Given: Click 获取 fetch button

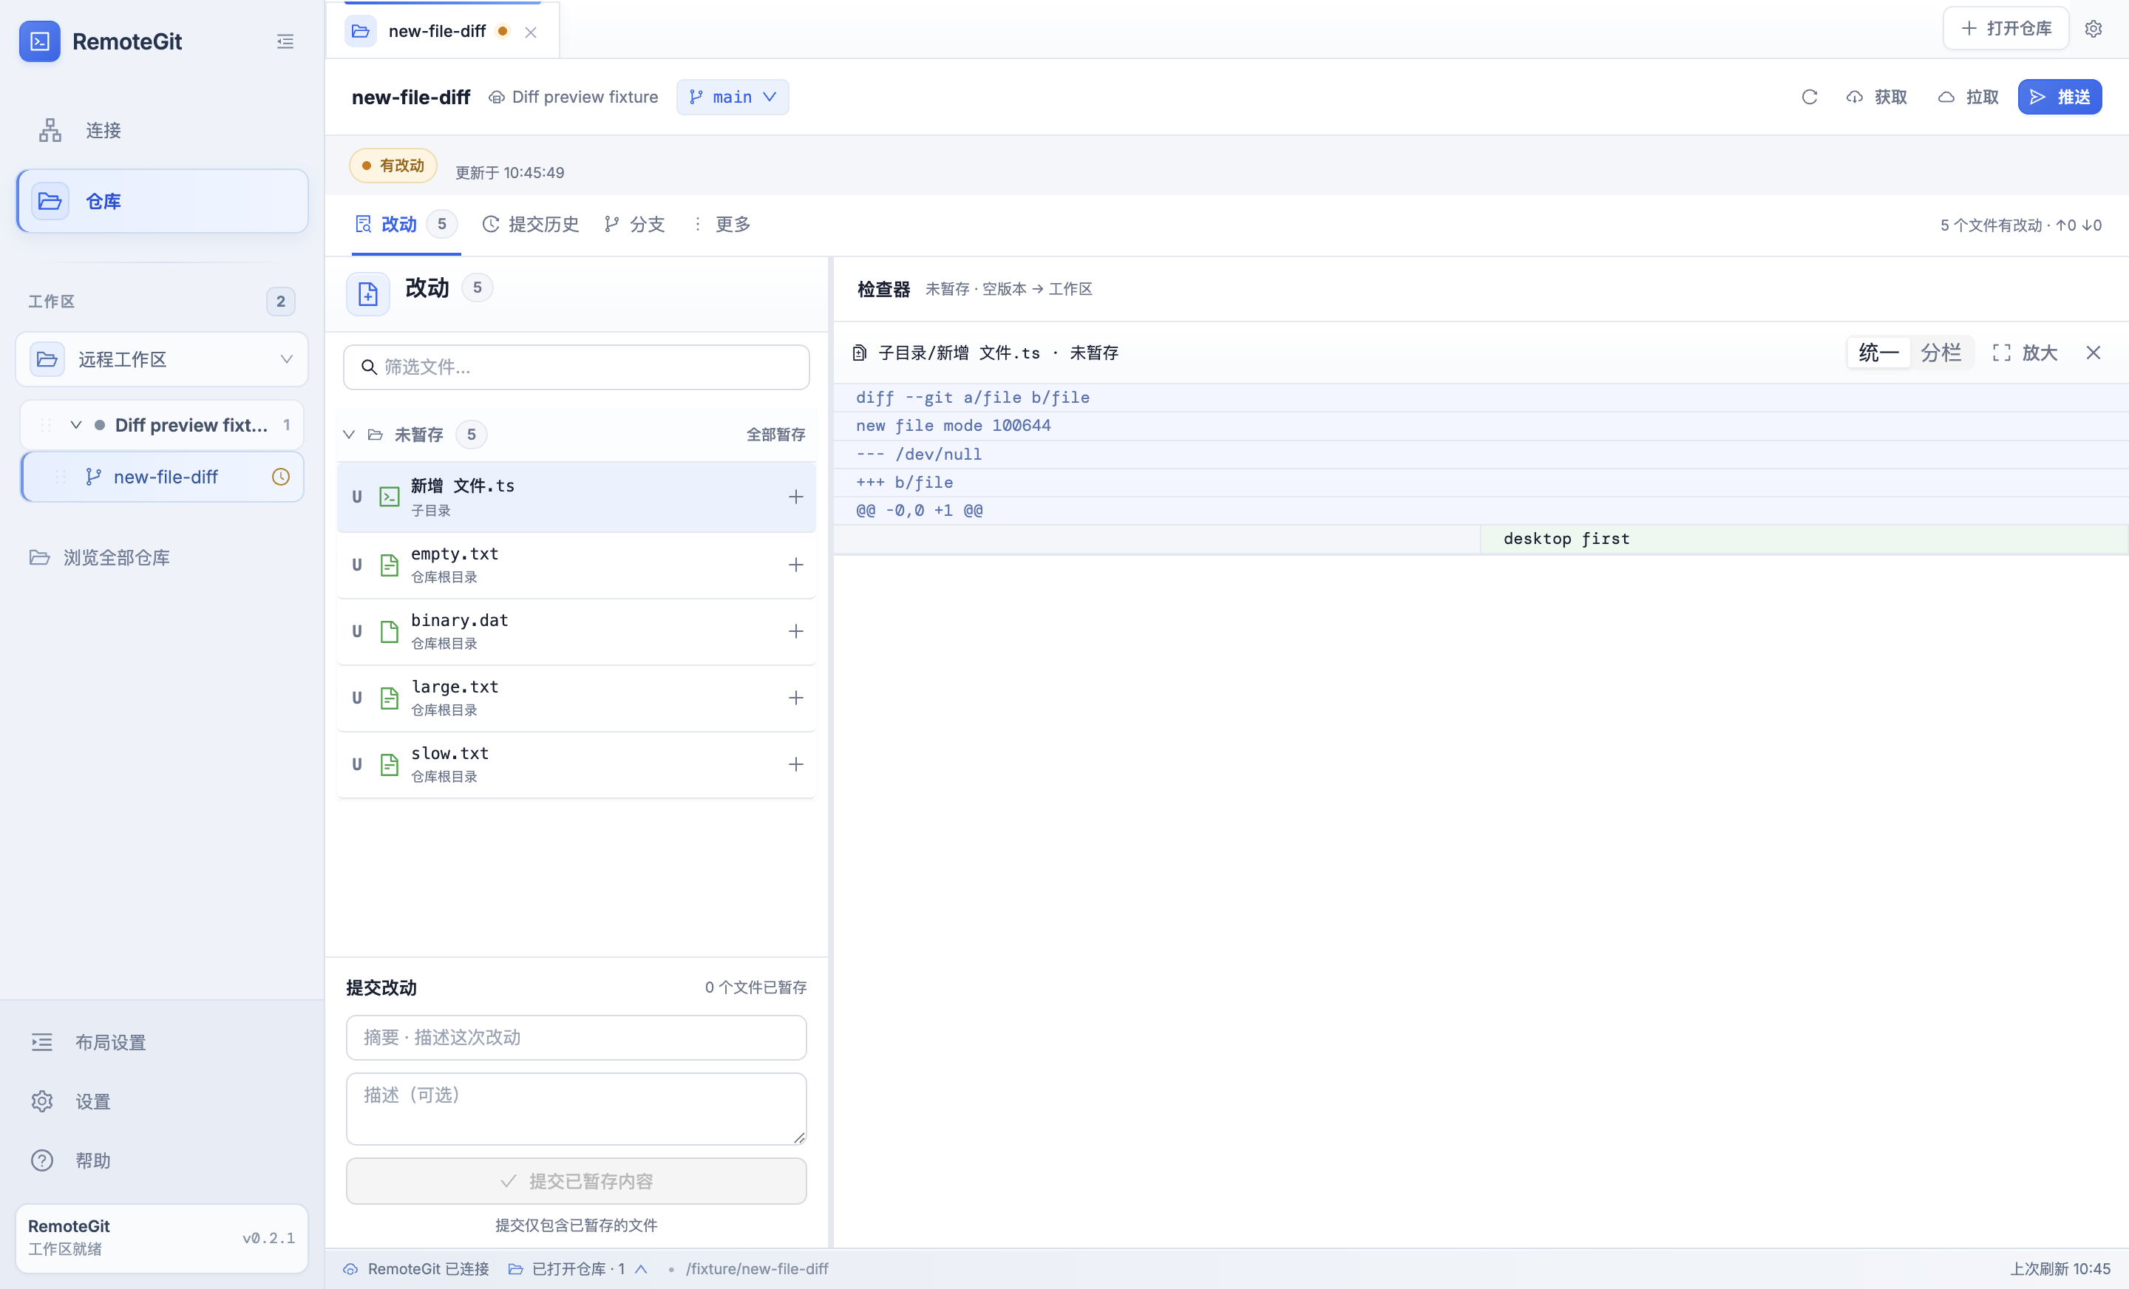Looking at the screenshot, I should [x=1877, y=97].
